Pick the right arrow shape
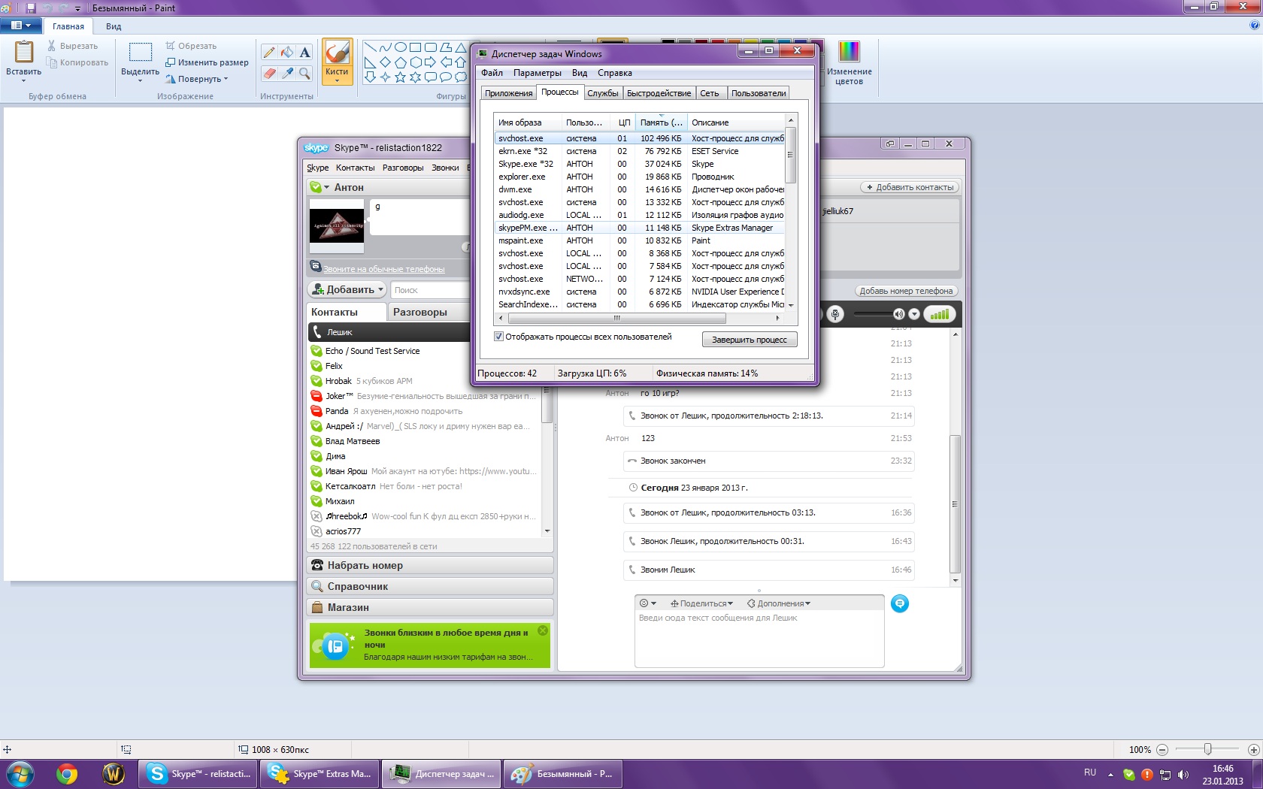 pos(430,62)
